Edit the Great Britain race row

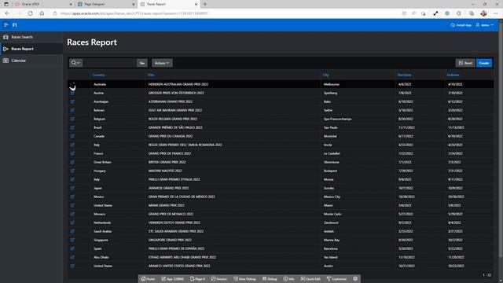(x=72, y=163)
